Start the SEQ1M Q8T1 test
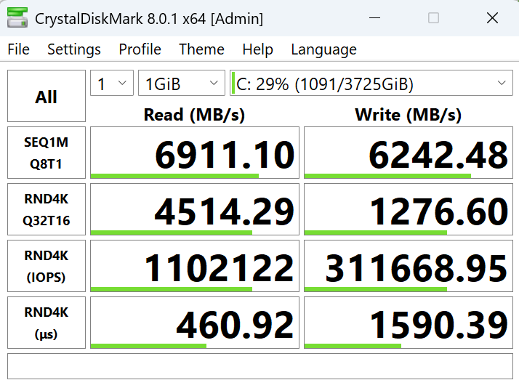 point(47,153)
